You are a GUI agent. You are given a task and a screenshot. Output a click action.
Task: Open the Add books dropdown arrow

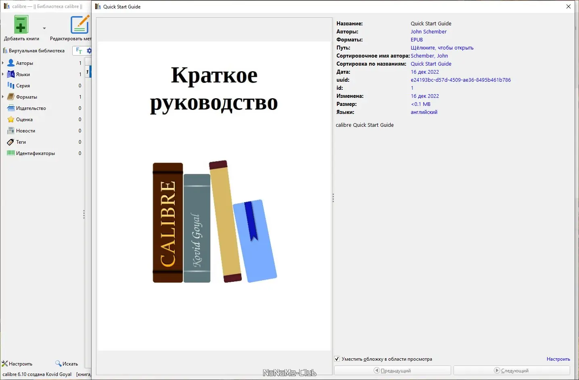click(x=44, y=28)
